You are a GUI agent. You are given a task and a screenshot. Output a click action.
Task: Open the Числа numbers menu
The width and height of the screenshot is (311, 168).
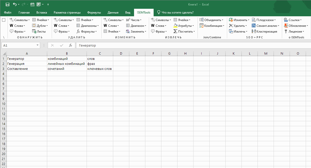[x=134, y=20]
